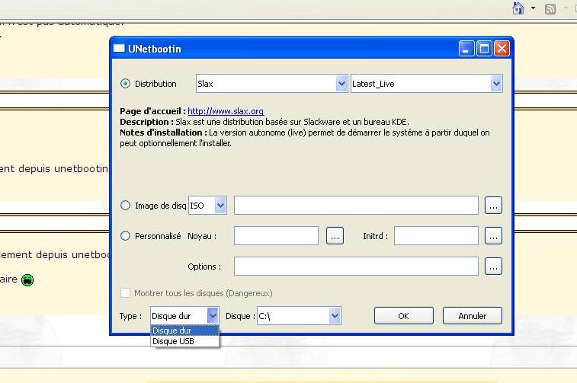Screen dimensions: 577x383
Task: Focus the Initrd input field
Action: click(436, 236)
